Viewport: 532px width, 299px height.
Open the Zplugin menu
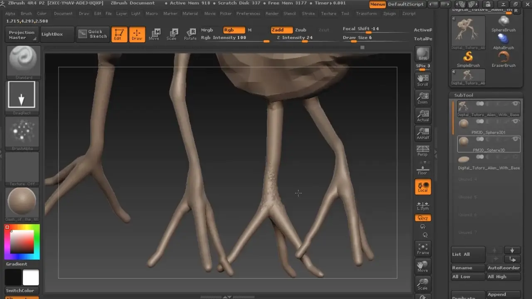389,13
